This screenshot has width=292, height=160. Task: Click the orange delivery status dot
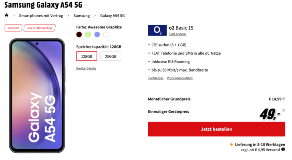(231, 144)
